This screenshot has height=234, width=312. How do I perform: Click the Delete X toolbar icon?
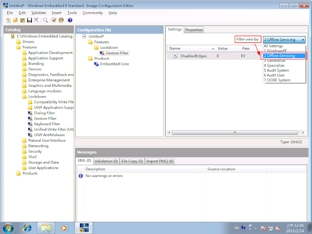tap(36, 20)
